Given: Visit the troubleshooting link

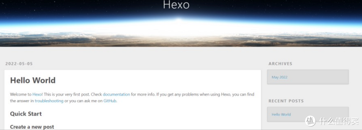Looking at the screenshot, I should (x=49, y=101).
